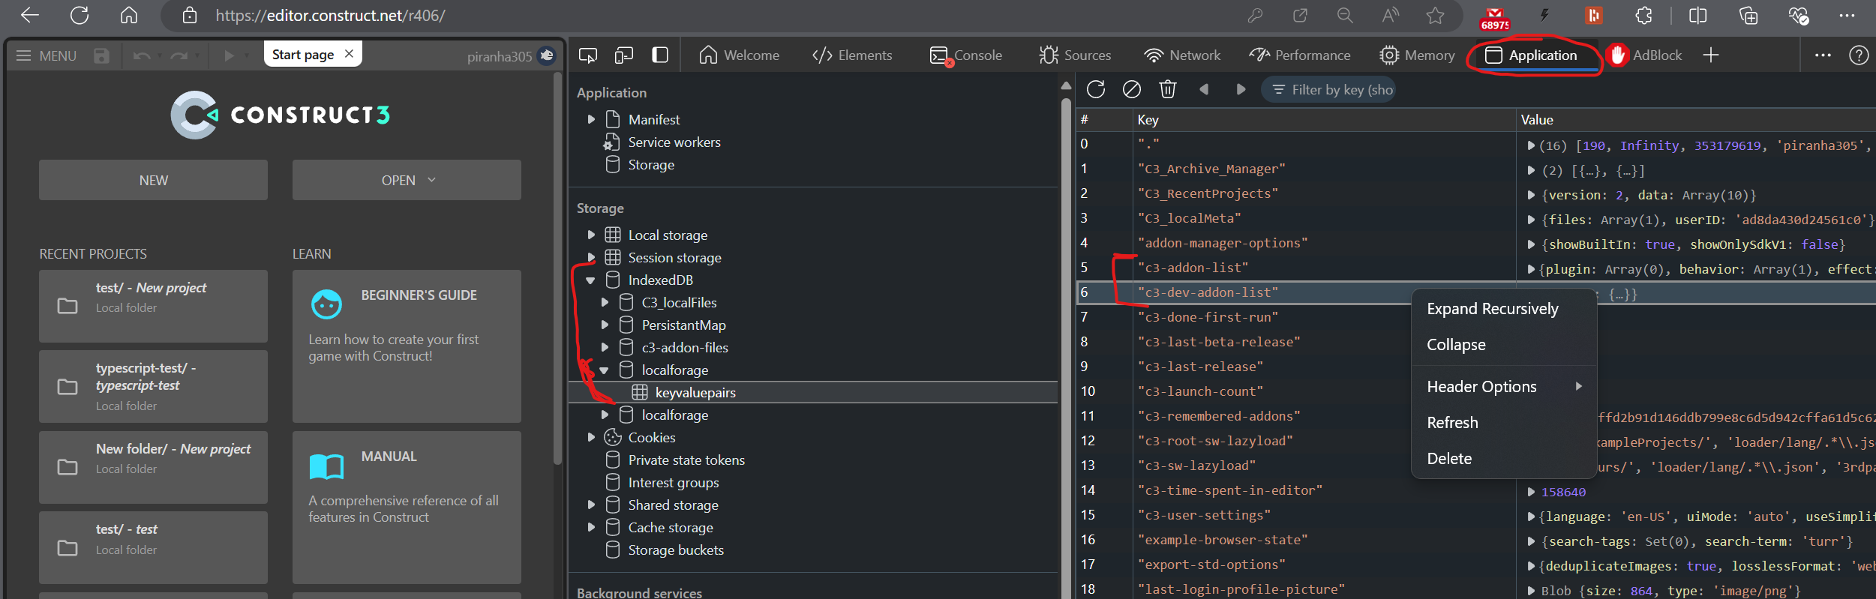Screen dimensions: 1876x599
Task: Choose Delete in context menu
Action: tap(1450, 459)
